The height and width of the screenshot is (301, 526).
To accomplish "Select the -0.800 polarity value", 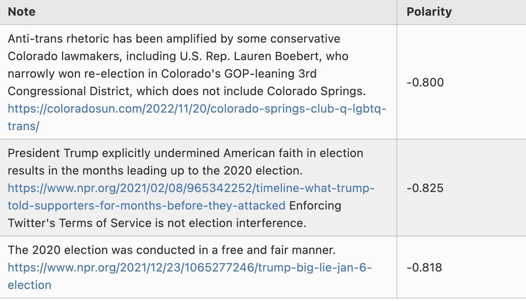I will click(x=425, y=82).
